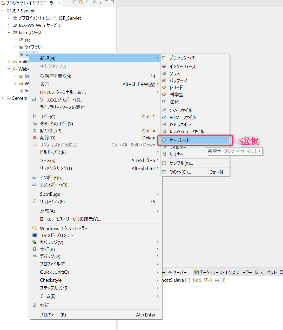This screenshot has width=283, height=330.
Task: Select the src folder in tree
Action: [x=25, y=40]
